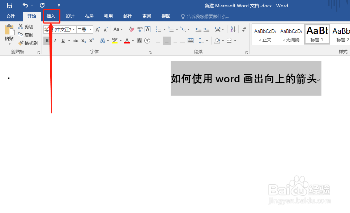This screenshot has width=350, height=213.
Task: Open the 审阅 ribbon tab
Action: (146, 16)
